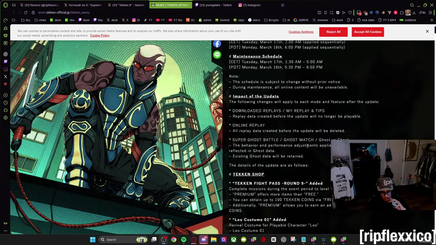Screen dimensions: 436x245
Task: Open the Twitch sidebar icon
Action: click(x=5, y=62)
